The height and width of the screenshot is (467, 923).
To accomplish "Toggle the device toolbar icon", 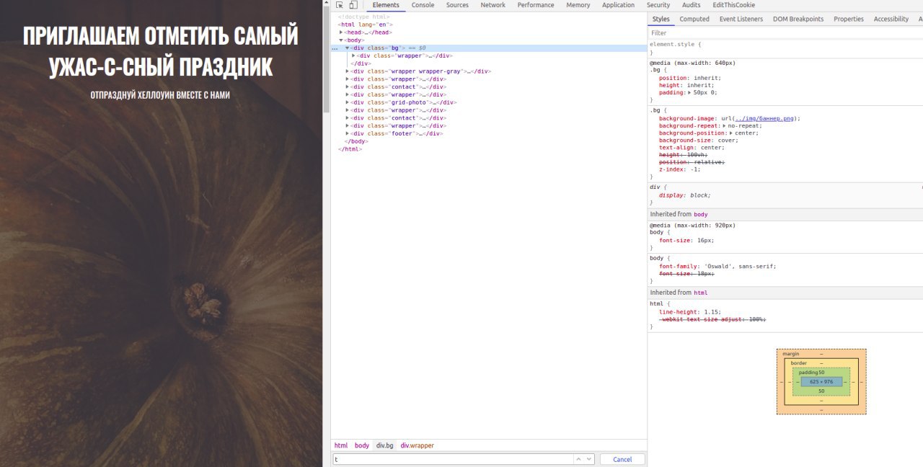I will 353,5.
